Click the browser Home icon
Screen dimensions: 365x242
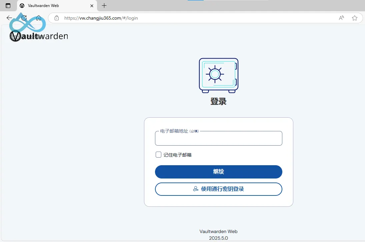click(x=39, y=18)
